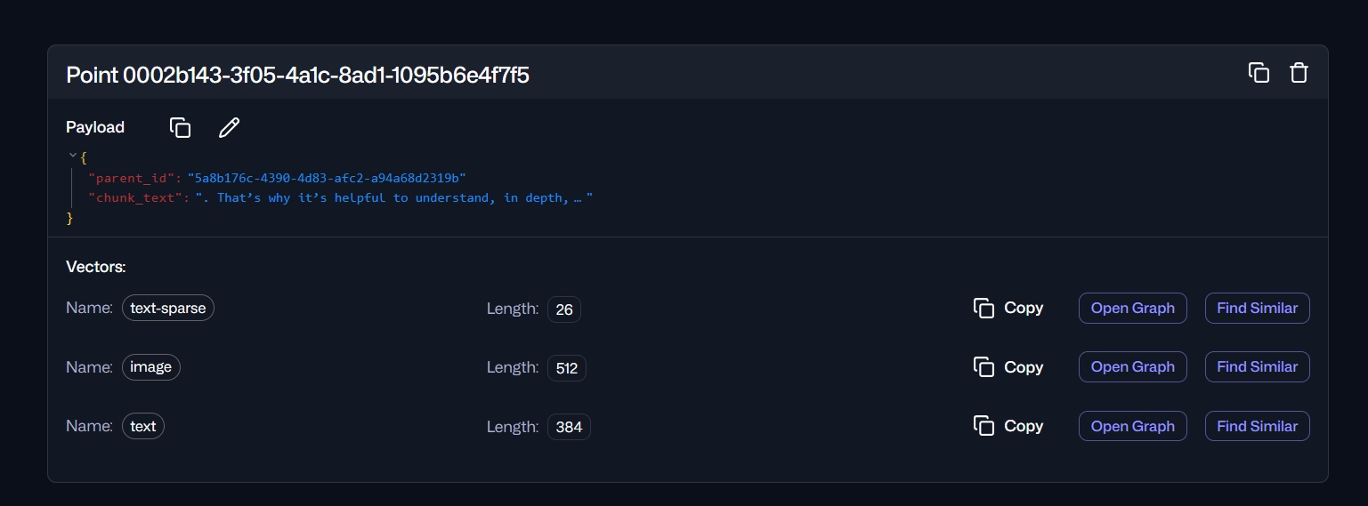Viewport: 1368px width, 506px height.
Task: Open Graph for text-sparse vector
Action: coord(1132,308)
